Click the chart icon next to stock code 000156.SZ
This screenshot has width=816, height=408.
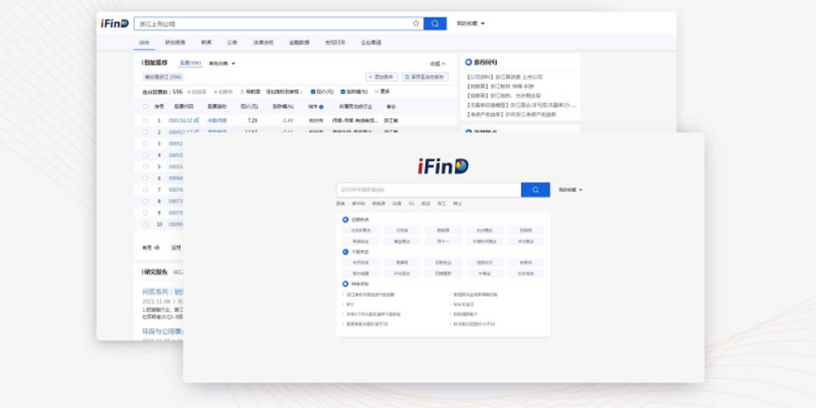pos(197,120)
